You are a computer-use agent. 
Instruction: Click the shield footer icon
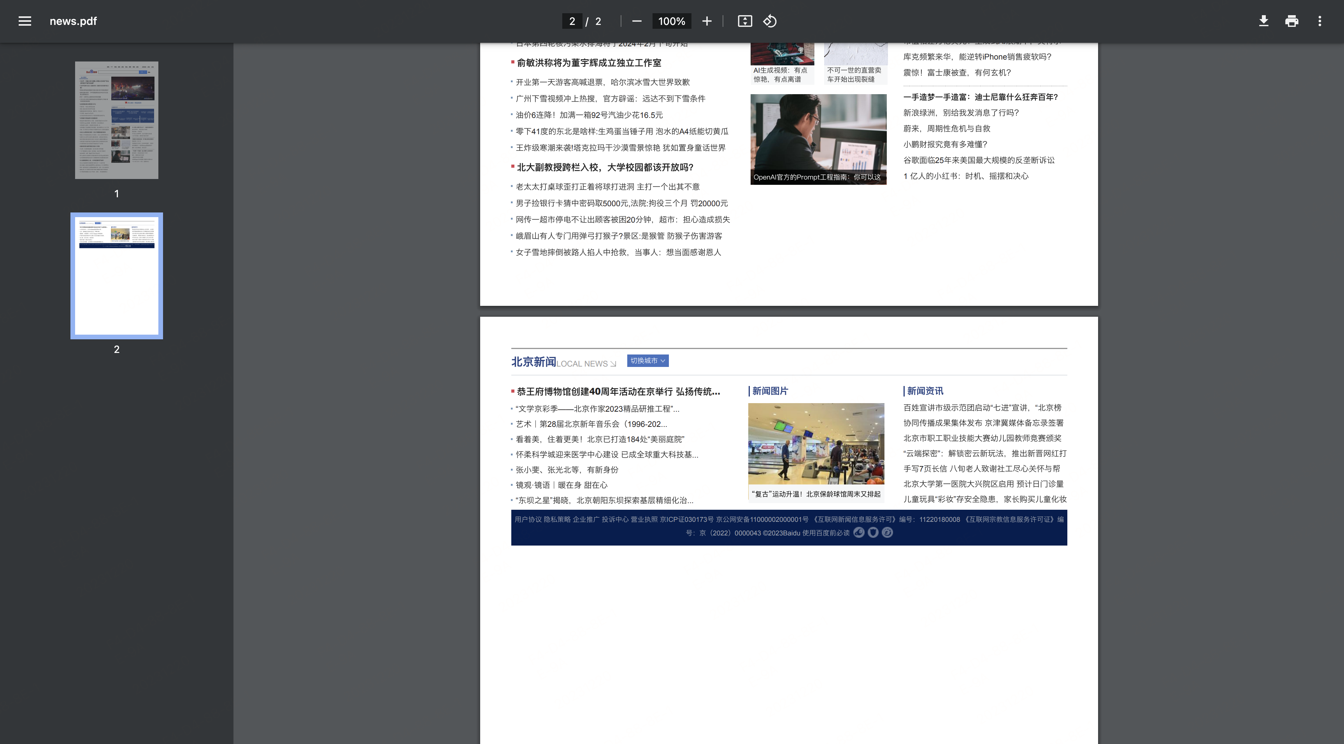(x=873, y=532)
